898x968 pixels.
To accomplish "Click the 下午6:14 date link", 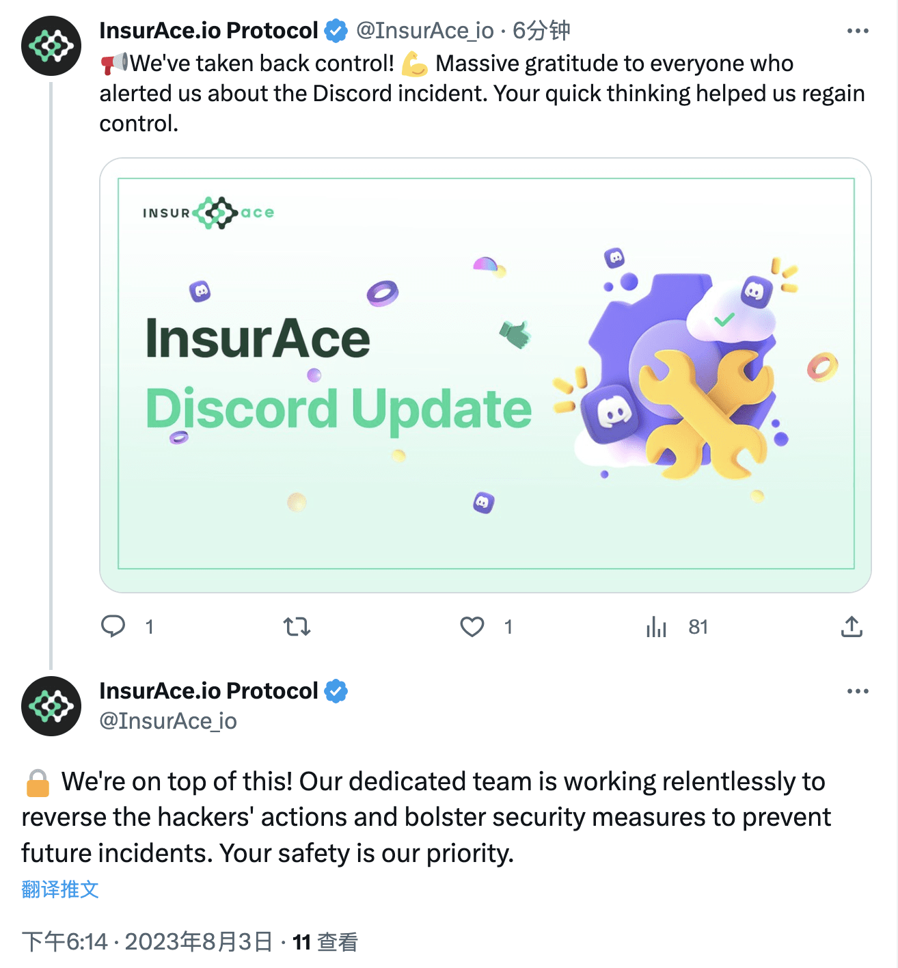I will coord(65,940).
